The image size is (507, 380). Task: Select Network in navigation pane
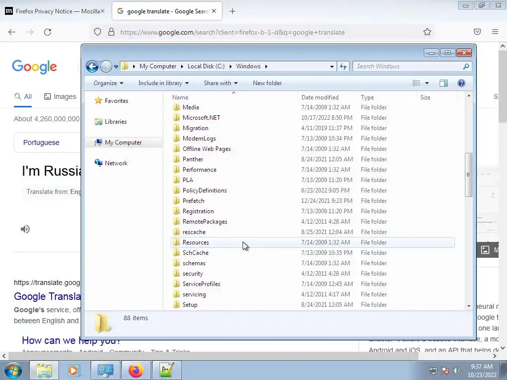(x=111, y=163)
